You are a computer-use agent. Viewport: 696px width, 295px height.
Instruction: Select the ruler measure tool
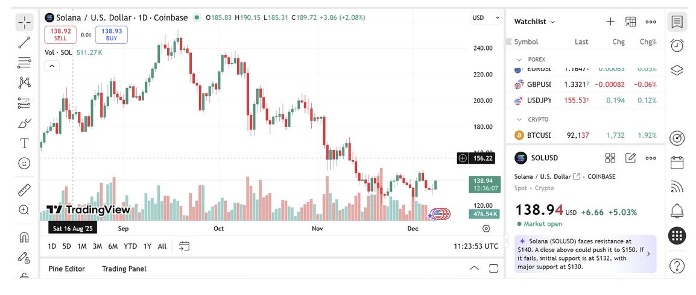(x=24, y=190)
